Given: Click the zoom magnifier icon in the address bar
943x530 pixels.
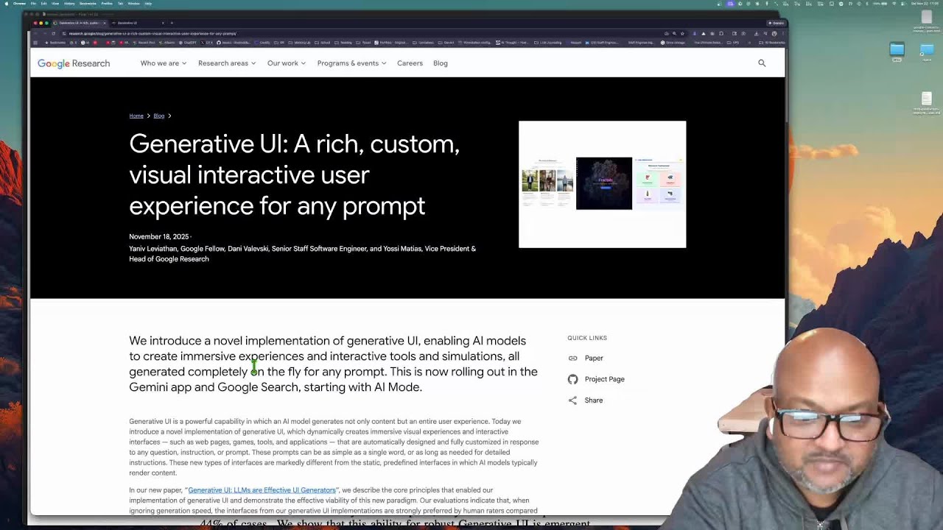Looking at the screenshot, I should 674,33.
